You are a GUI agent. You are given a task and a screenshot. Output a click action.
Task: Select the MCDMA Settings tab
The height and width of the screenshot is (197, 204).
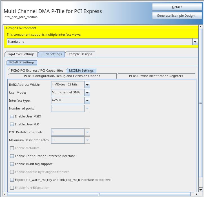click(81, 70)
